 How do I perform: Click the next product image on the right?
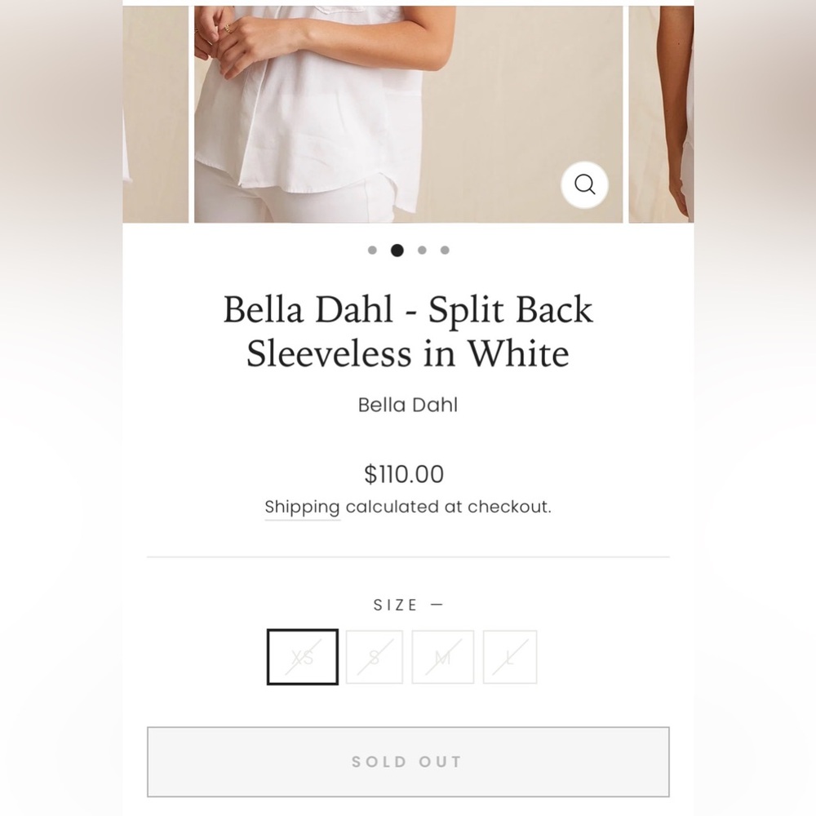point(659,114)
